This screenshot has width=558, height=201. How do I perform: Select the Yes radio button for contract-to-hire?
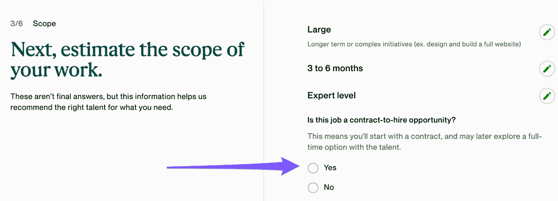313,168
